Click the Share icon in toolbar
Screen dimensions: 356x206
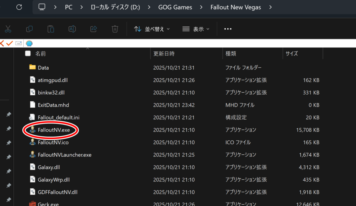click(94, 29)
